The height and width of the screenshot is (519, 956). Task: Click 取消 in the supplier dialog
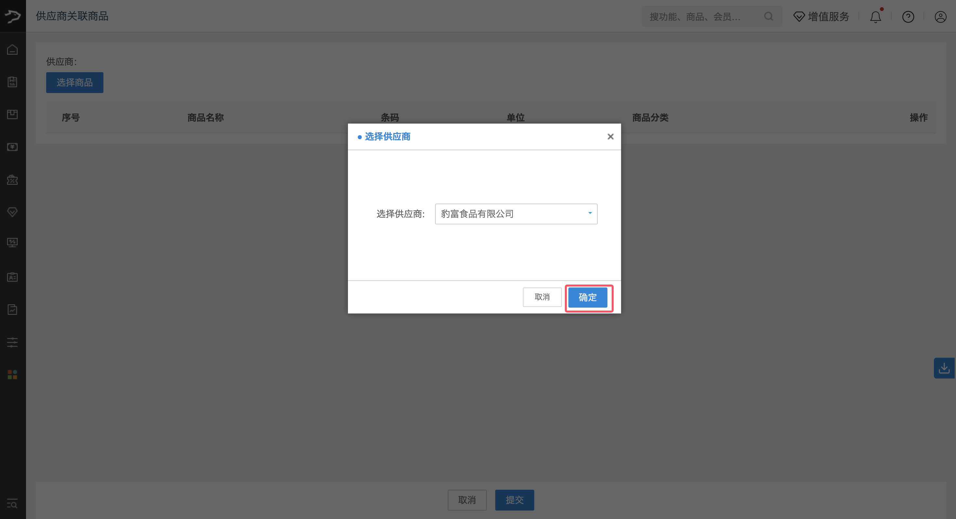pyautogui.click(x=542, y=297)
